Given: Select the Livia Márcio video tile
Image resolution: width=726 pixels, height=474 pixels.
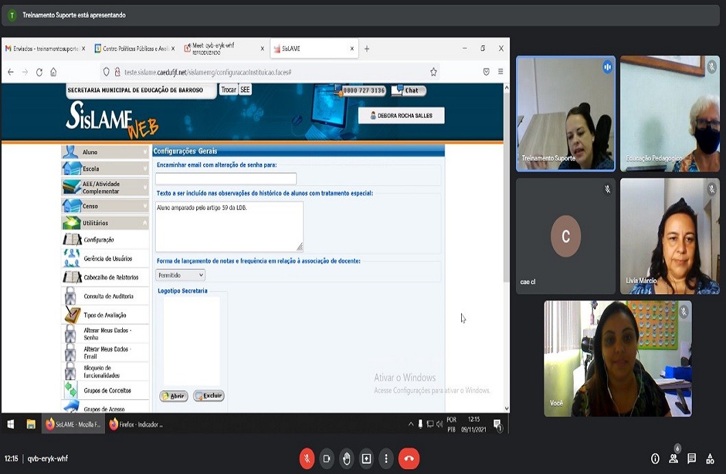Looking at the screenshot, I should (x=670, y=236).
